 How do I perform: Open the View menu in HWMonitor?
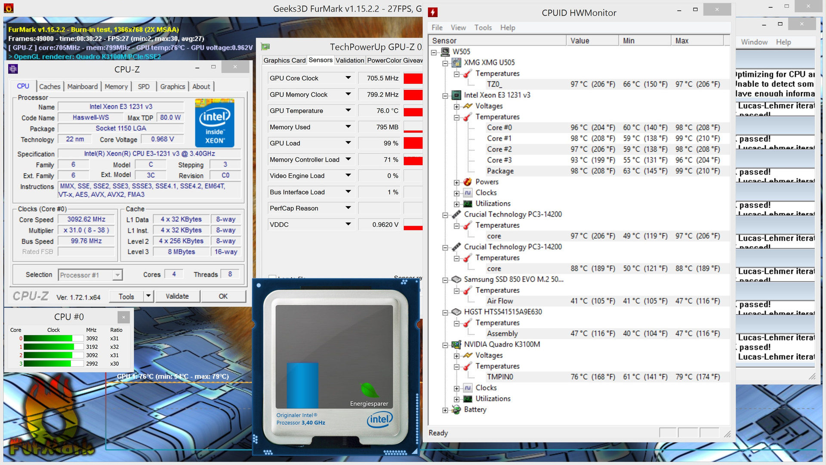pyautogui.click(x=458, y=28)
